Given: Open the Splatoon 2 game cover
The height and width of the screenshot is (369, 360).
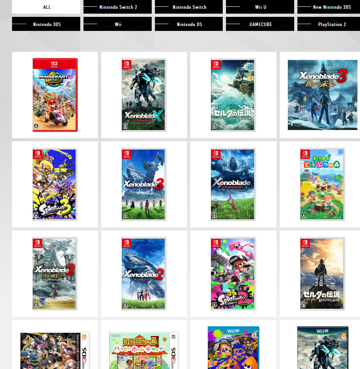Looking at the screenshot, I should [233, 274].
